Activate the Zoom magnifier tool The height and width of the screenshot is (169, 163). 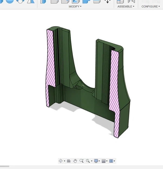tap(81, 161)
